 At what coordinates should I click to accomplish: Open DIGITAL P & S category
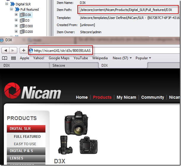click(26, 151)
